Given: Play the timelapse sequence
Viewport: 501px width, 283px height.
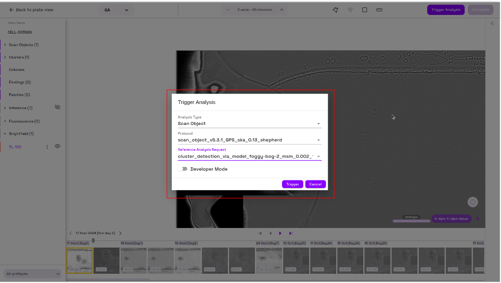Looking at the screenshot, I should 280,233.
